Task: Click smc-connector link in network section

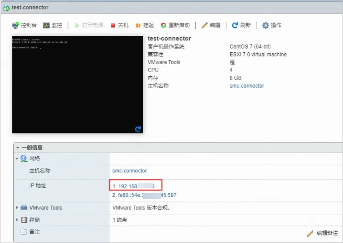Action: coord(129,171)
